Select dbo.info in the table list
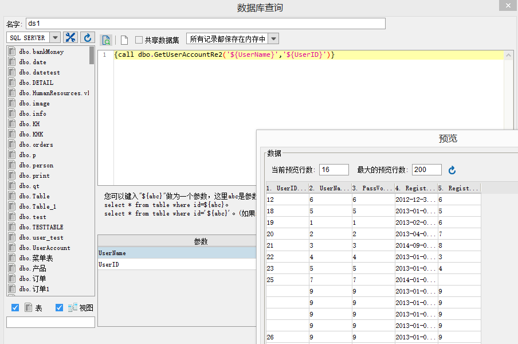Image resolution: width=518 pixels, height=344 pixels. (33, 114)
